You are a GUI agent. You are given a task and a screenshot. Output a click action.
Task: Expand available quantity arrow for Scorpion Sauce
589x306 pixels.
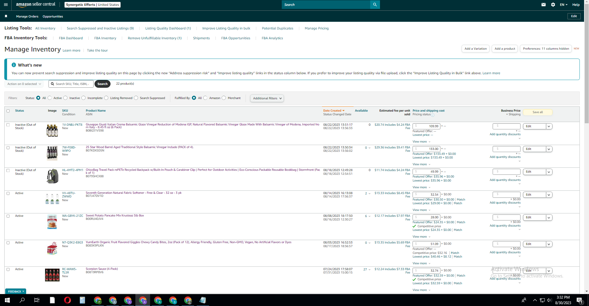(369, 270)
